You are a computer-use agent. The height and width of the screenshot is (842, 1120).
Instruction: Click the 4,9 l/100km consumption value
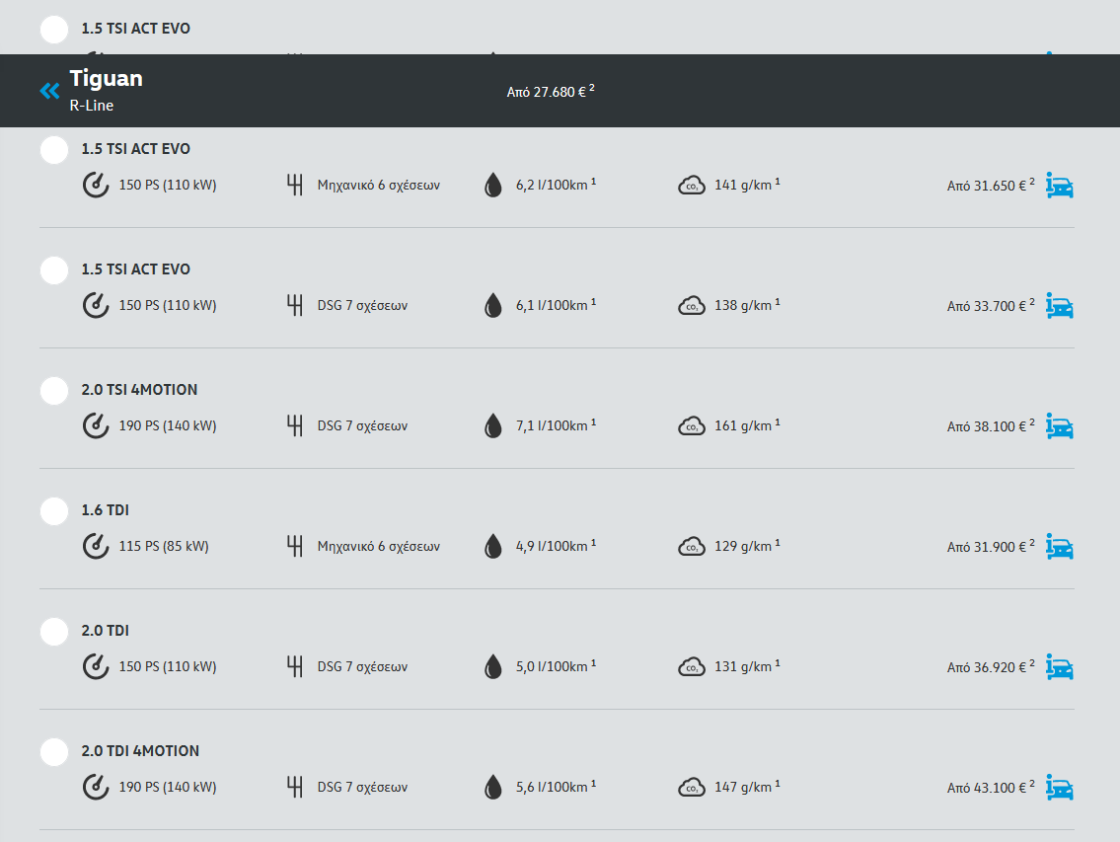556,546
